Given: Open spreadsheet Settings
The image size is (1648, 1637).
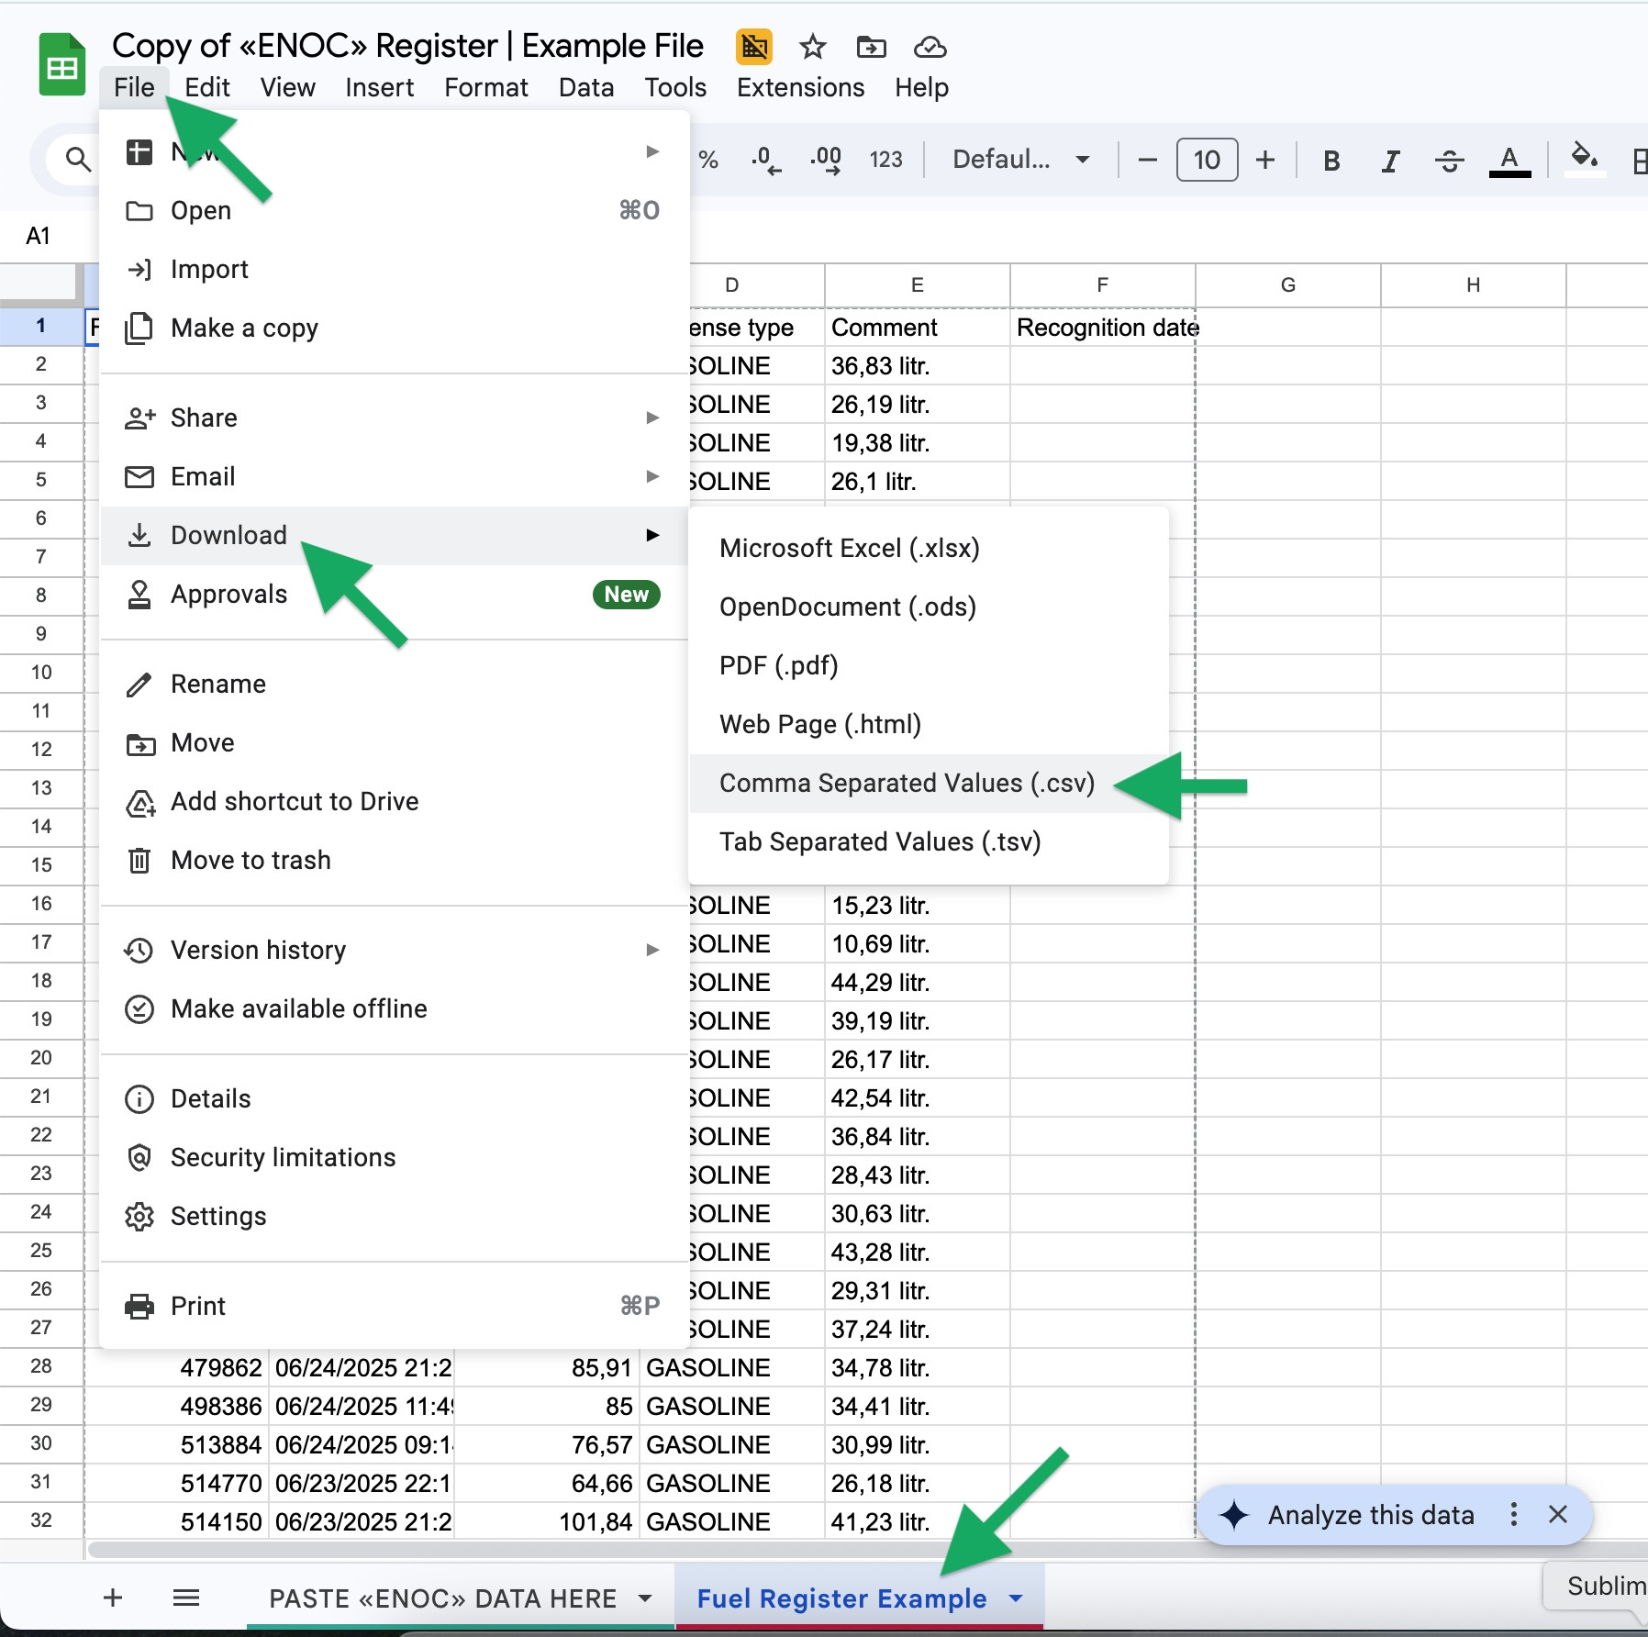Looking at the screenshot, I should 395,1216.
